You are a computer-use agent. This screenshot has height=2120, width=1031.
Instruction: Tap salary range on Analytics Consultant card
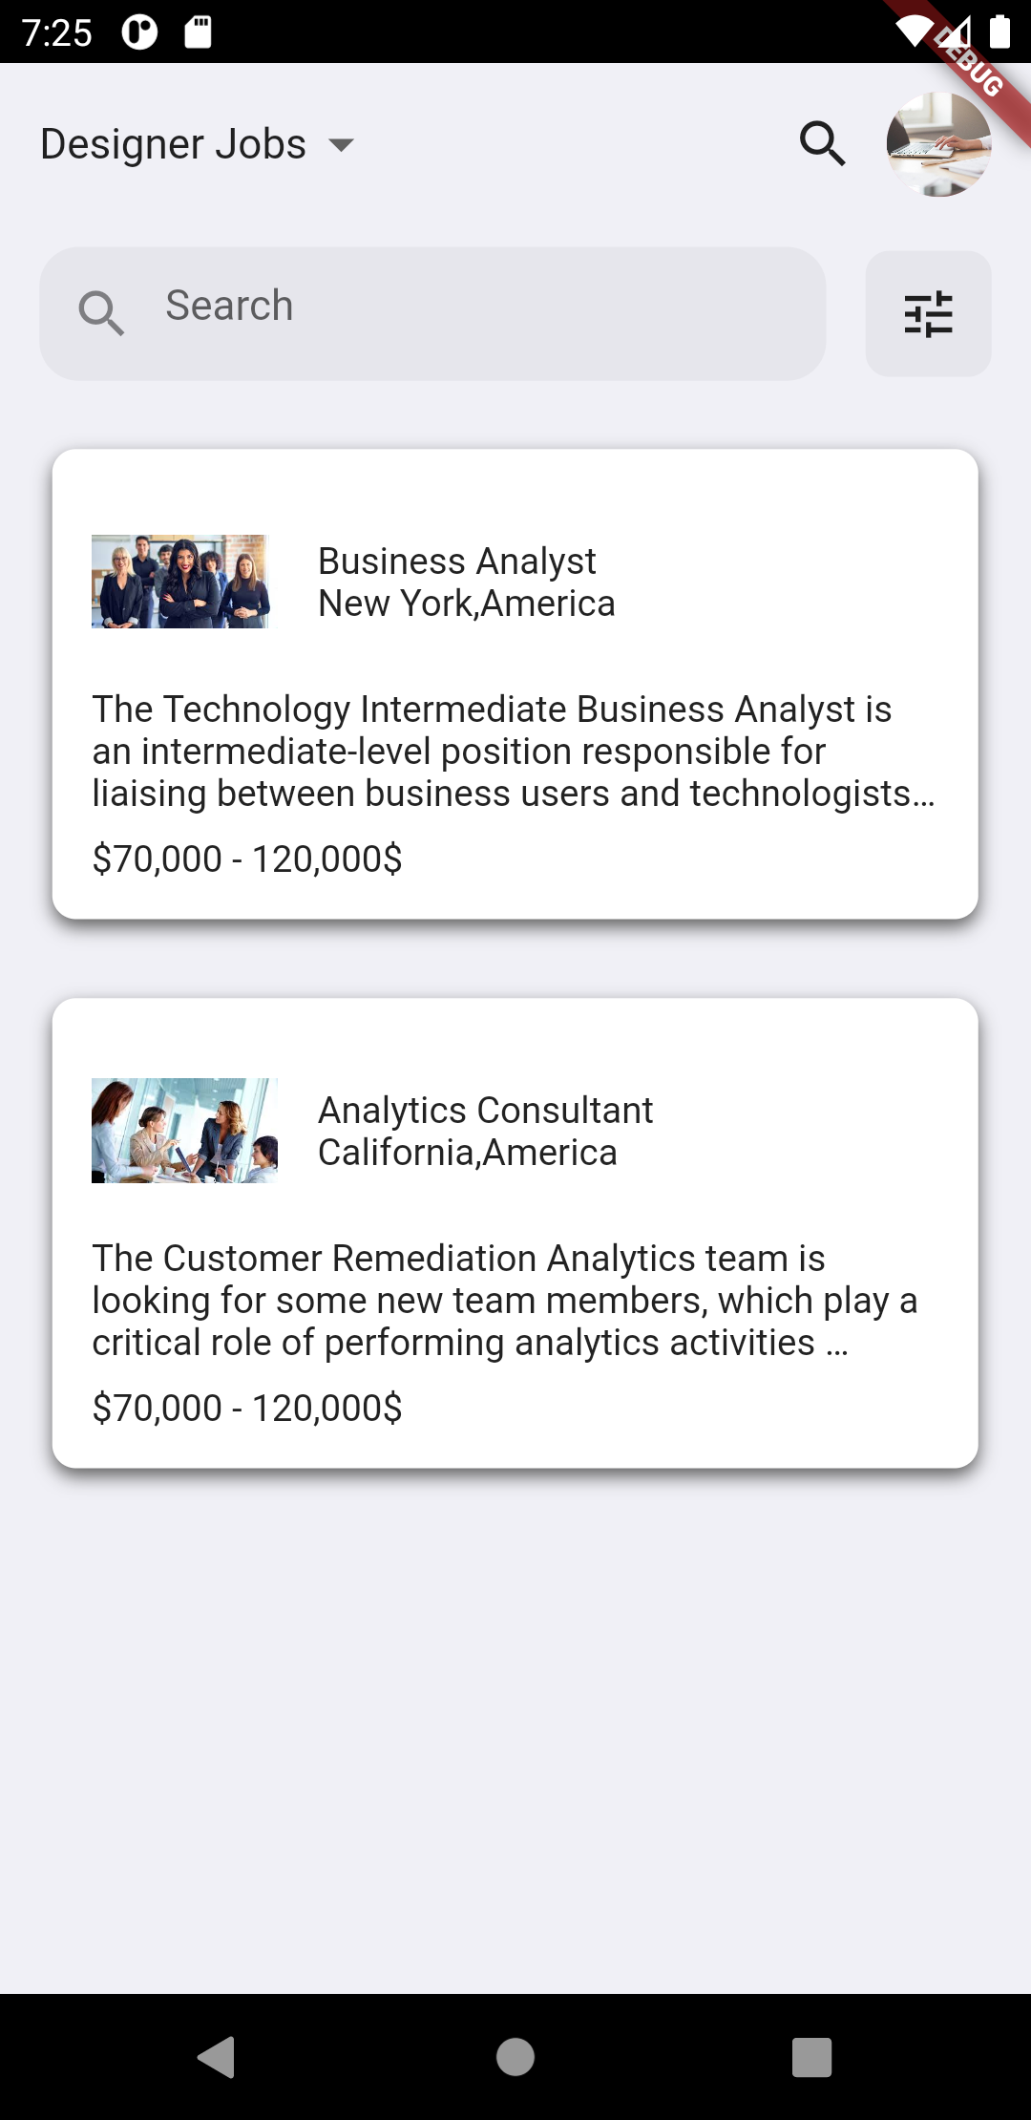(247, 1408)
